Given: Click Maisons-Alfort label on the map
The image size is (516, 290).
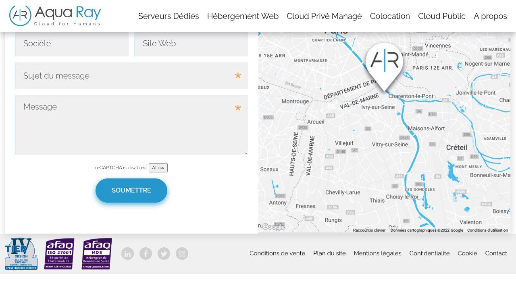Looking at the screenshot, I should pos(427,128).
